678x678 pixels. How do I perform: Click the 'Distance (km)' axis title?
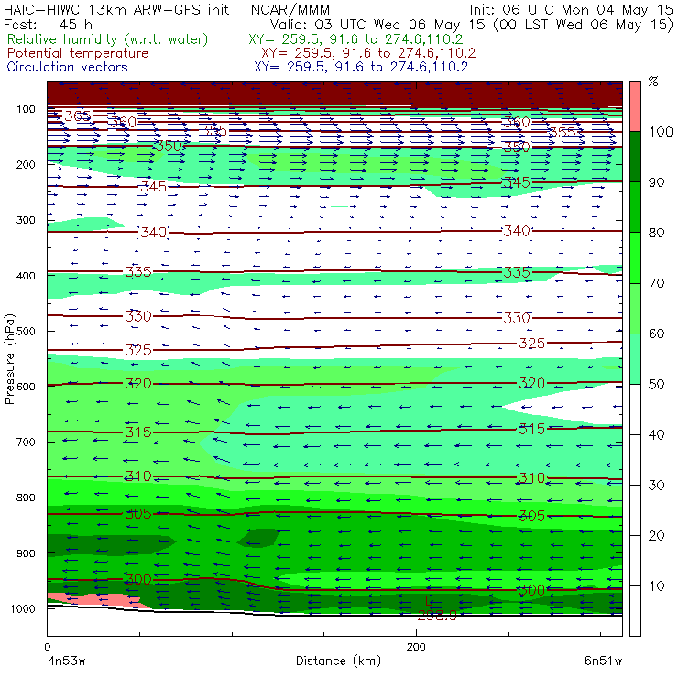coord(338,662)
